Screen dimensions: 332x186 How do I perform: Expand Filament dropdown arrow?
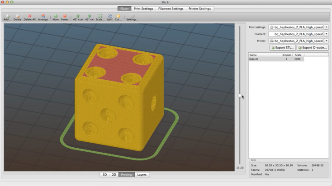[326, 34]
